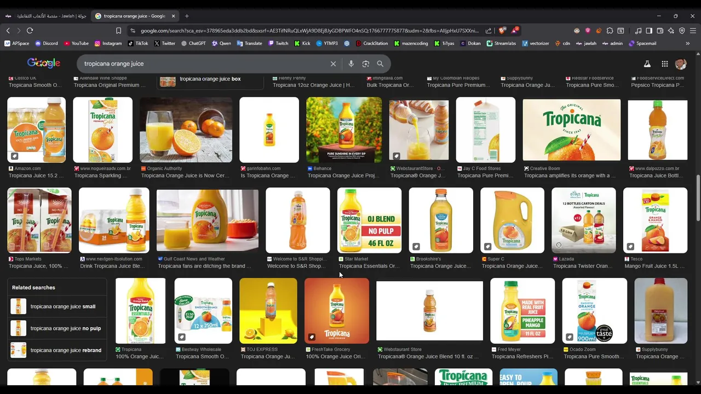Open the TOJ EXPRESS Tropicana result image
This screenshot has height=394, width=701.
pyautogui.click(x=268, y=310)
